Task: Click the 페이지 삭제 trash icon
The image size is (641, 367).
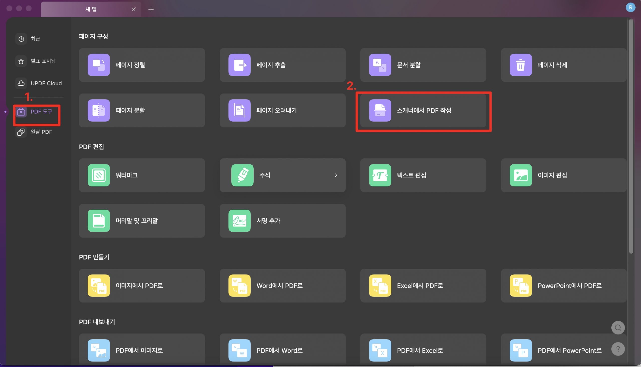Action: [521, 65]
